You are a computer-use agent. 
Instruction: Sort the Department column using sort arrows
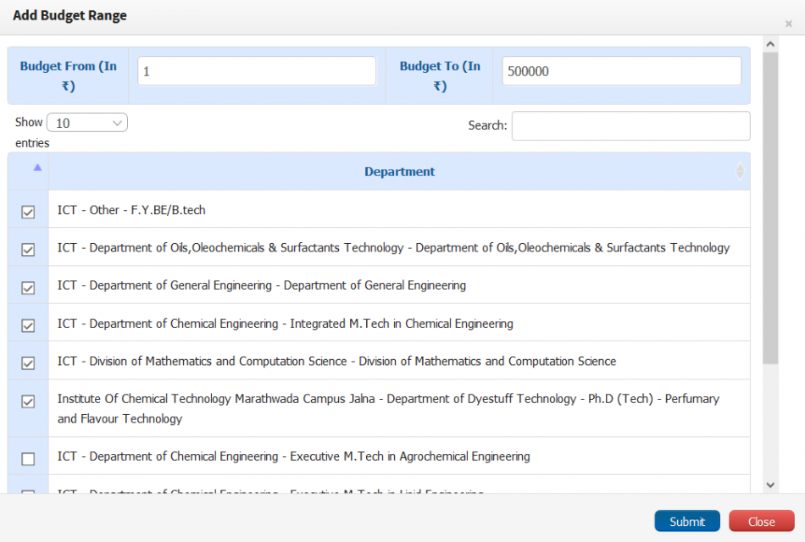(740, 171)
